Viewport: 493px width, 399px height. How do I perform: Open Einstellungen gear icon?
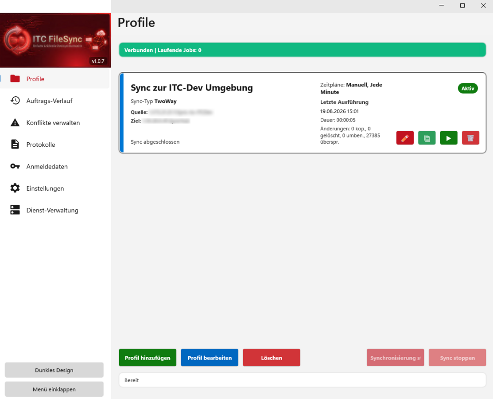coord(15,188)
